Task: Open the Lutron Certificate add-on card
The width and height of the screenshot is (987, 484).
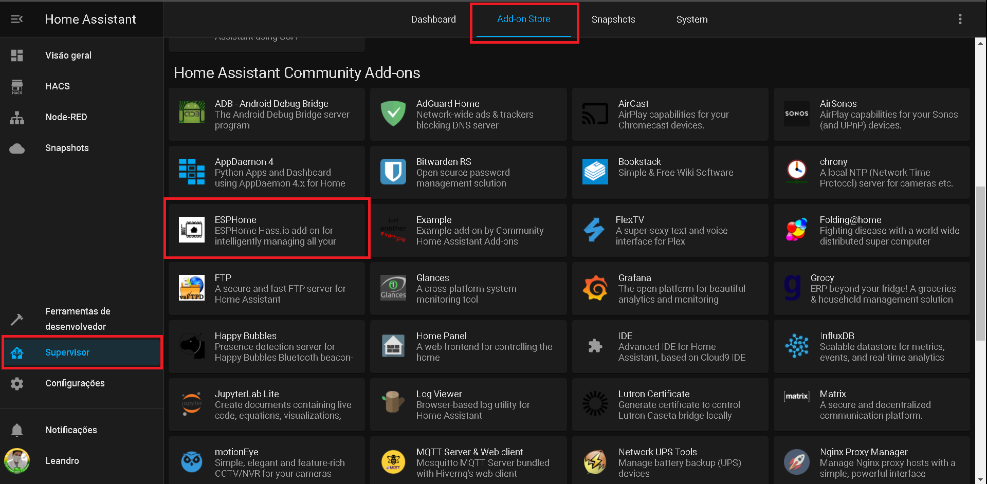Action: [670, 404]
